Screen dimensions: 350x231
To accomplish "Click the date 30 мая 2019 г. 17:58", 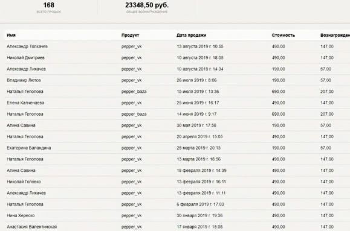I will 196,125.
